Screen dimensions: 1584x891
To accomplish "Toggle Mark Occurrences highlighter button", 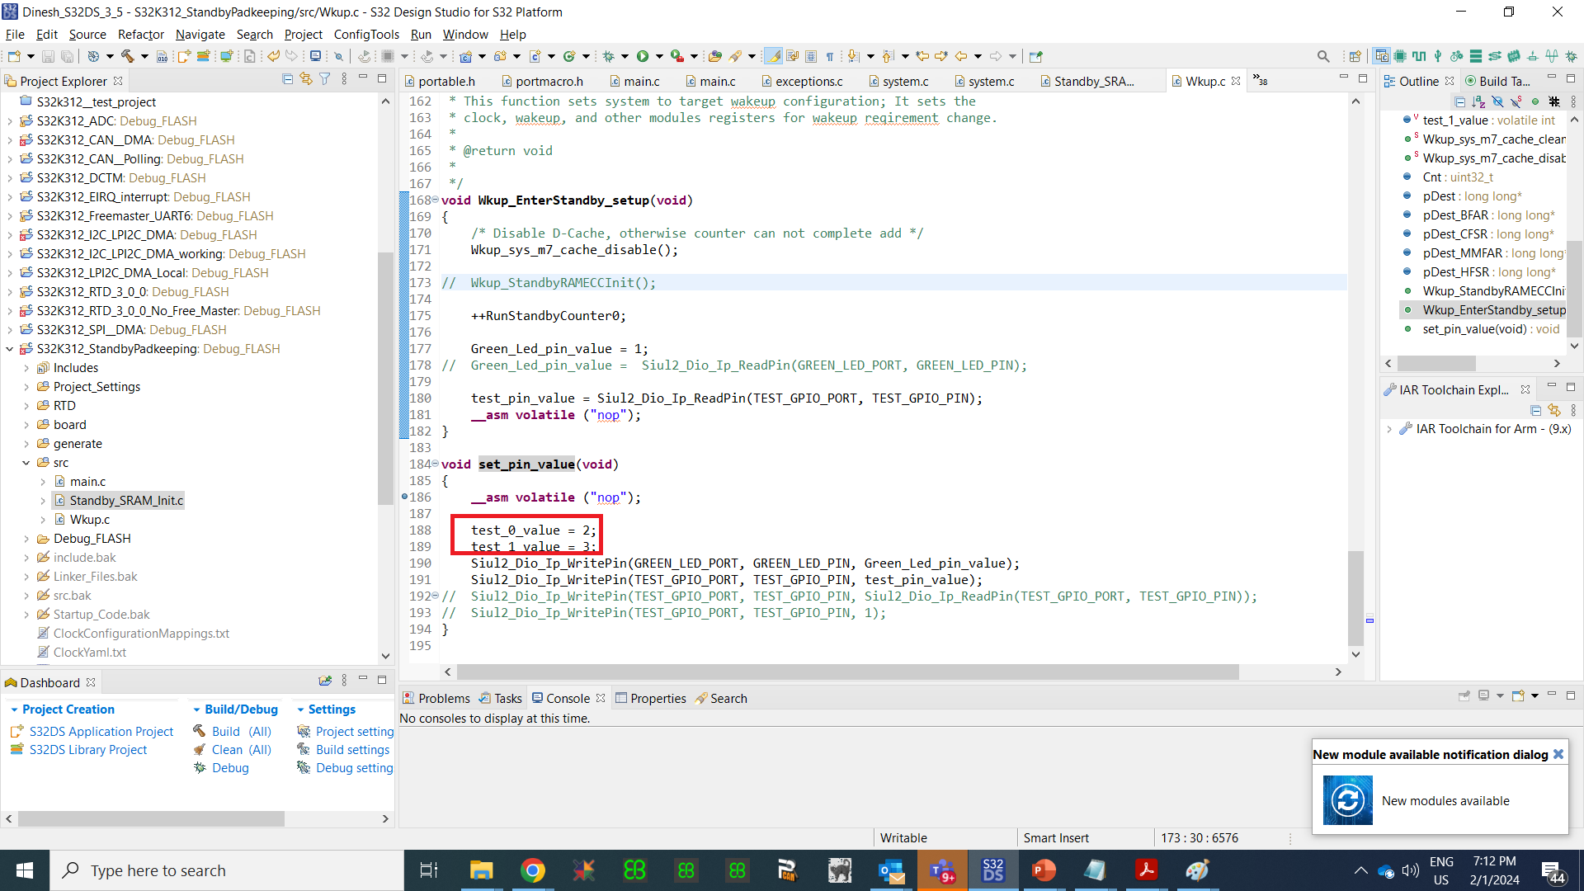I will pos(773,56).
